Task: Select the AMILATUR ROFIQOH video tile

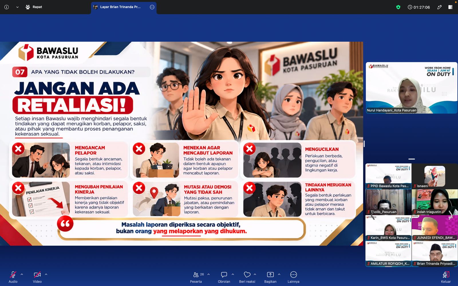Action: [x=388, y=254]
